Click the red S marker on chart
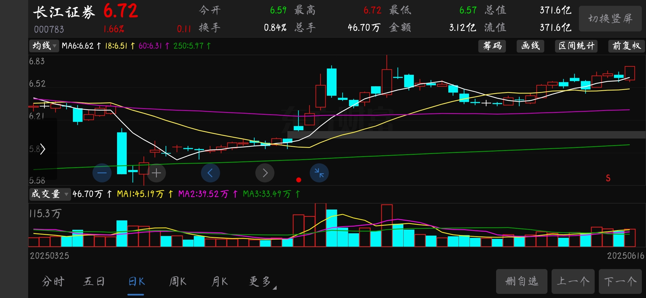 point(608,178)
